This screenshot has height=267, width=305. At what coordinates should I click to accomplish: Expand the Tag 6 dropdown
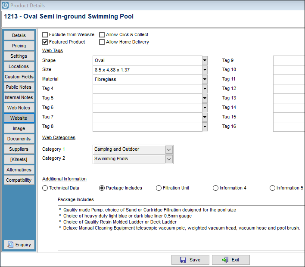click(205, 108)
